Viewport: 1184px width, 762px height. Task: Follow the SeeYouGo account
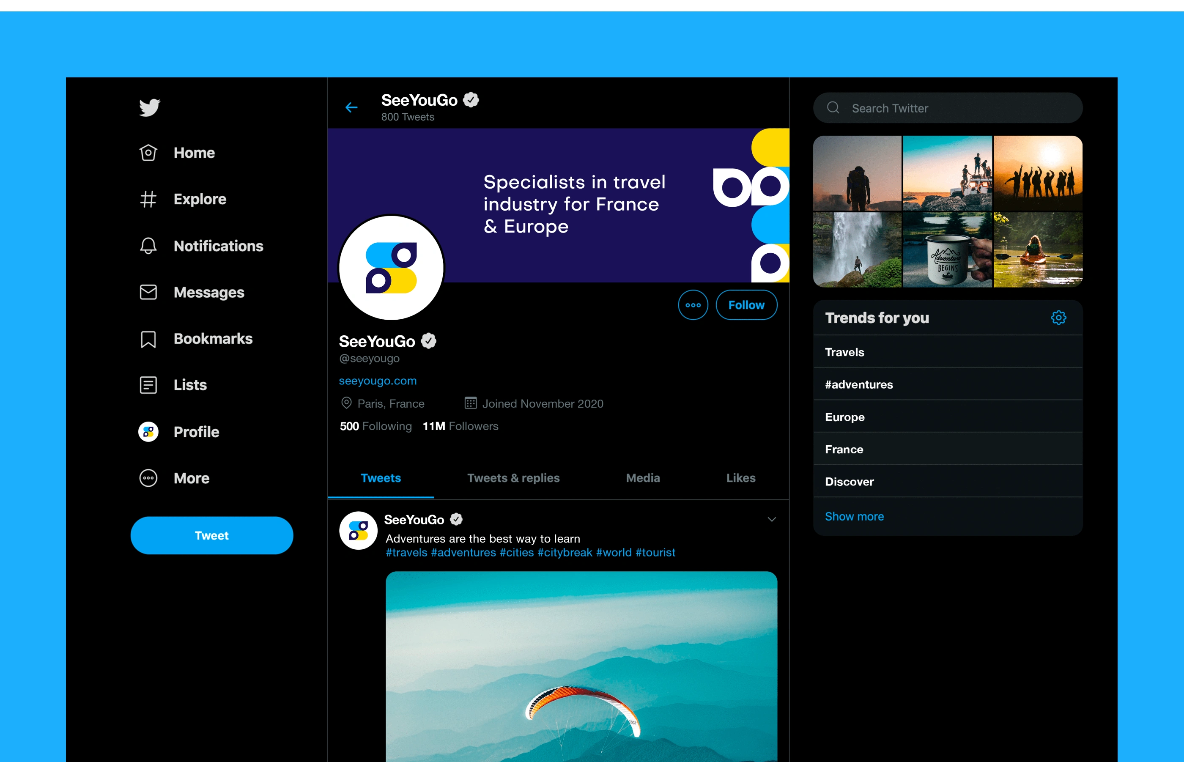pos(746,305)
